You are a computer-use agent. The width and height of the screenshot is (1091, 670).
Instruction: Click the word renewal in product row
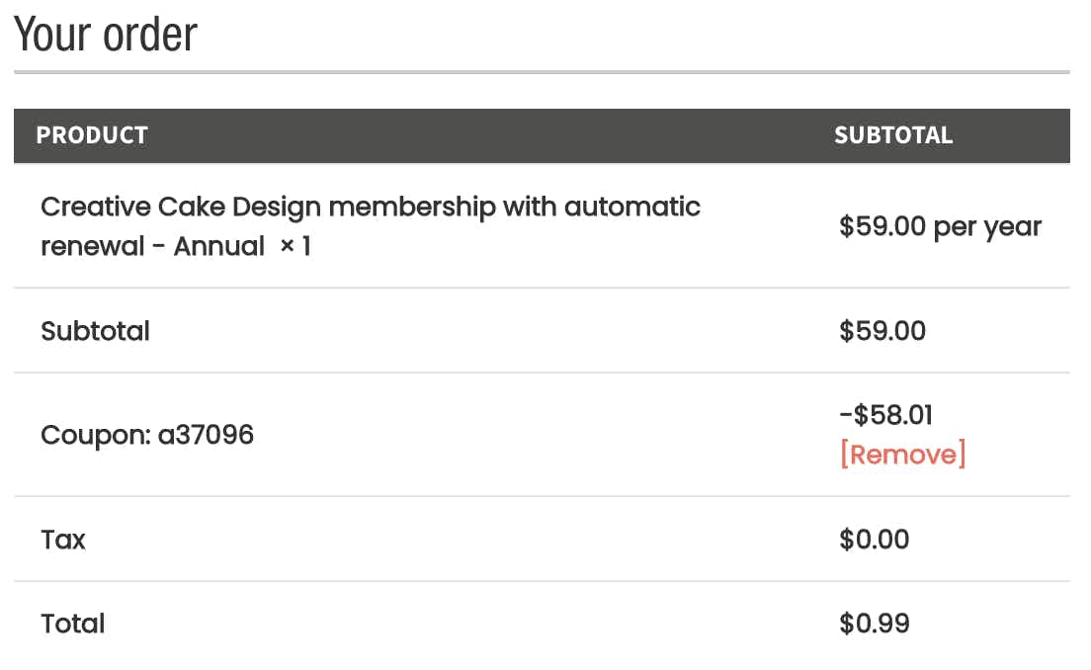(x=93, y=246)
